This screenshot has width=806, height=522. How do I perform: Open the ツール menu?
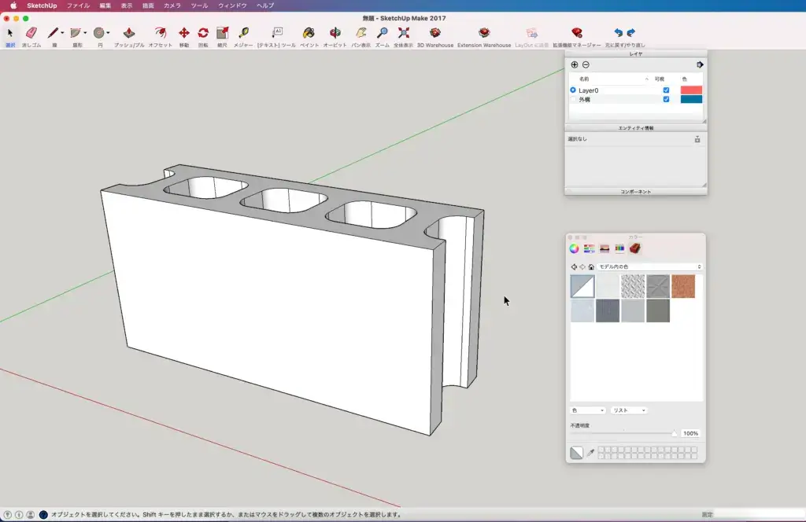(199, 6)
